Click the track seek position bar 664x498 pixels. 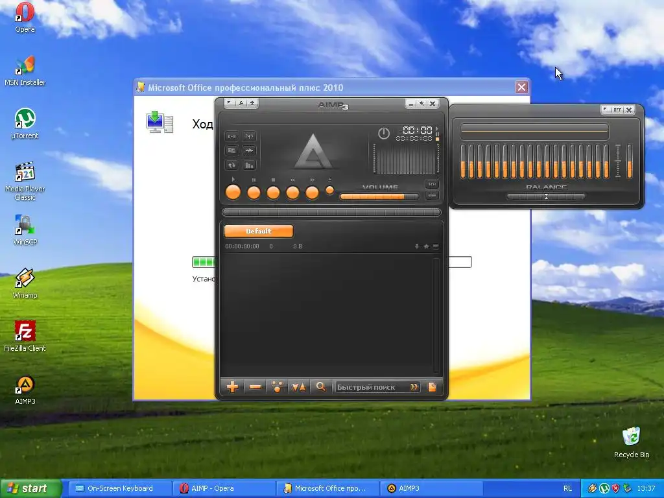(x=331, y=212)
